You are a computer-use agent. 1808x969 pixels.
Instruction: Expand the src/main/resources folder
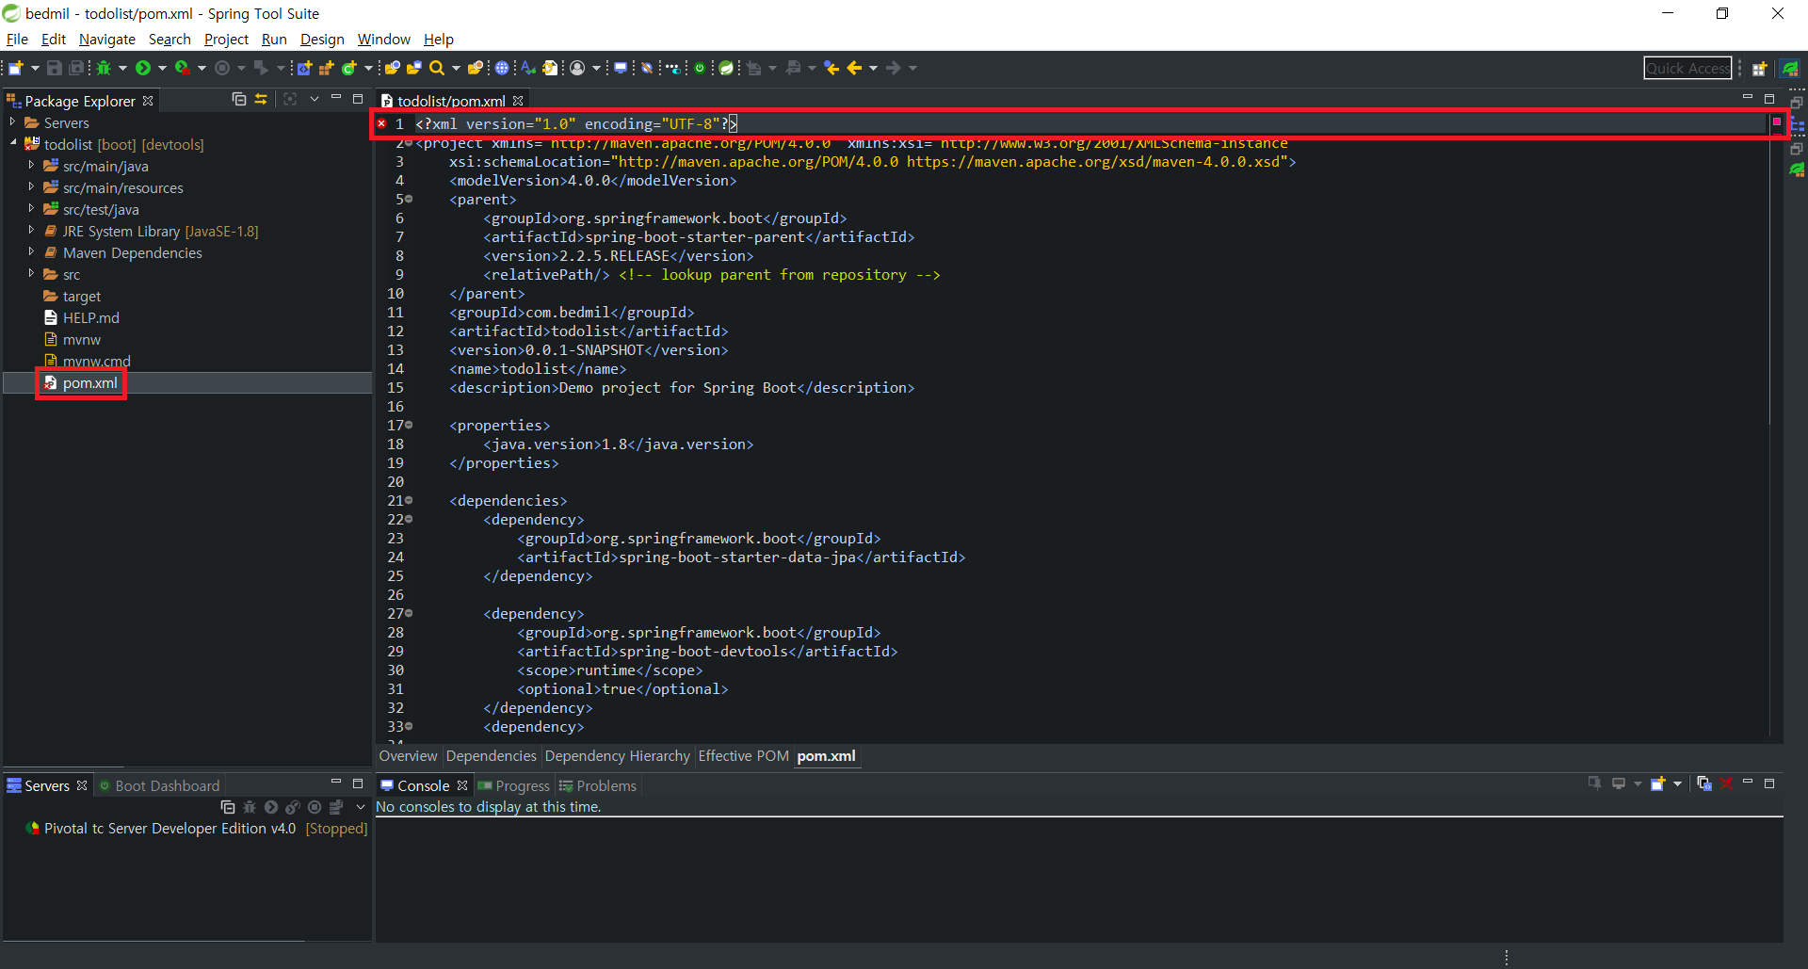coord(31,186)
